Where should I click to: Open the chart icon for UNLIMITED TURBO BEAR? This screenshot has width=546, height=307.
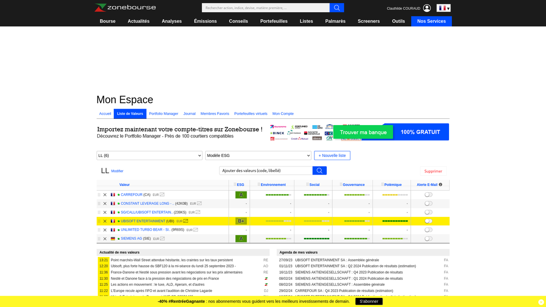click(196, 230)
